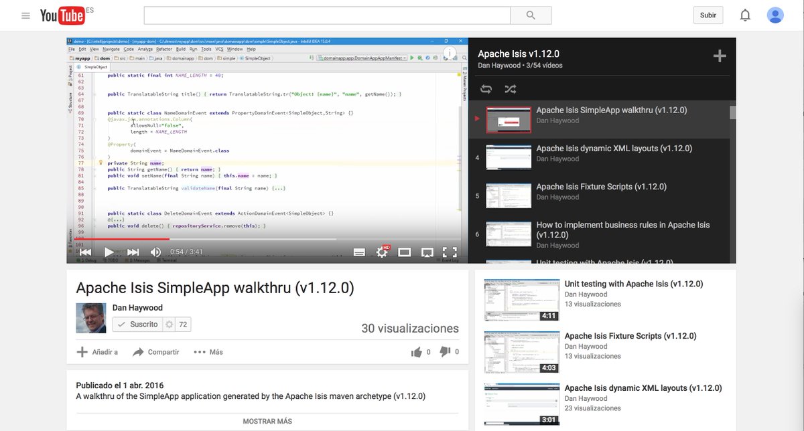This screenshot has width=804, height=431.
Task: Switch to theater mode
Action: [x=405, y=252]
